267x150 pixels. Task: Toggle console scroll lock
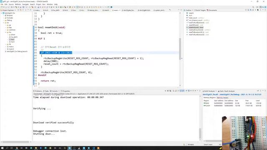click(176, 91)
